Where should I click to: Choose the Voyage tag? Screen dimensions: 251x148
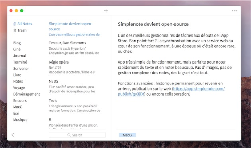tap(19, 88)
